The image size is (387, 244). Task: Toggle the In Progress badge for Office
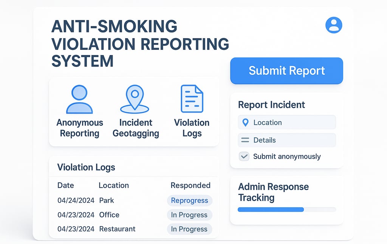(x=189, y=215)
